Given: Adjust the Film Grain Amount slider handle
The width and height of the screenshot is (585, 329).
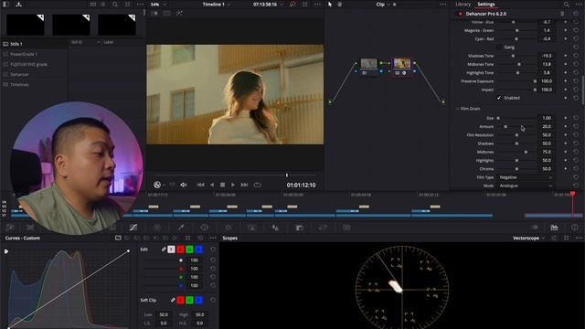Looking at the screenshot, I should 505,126.
